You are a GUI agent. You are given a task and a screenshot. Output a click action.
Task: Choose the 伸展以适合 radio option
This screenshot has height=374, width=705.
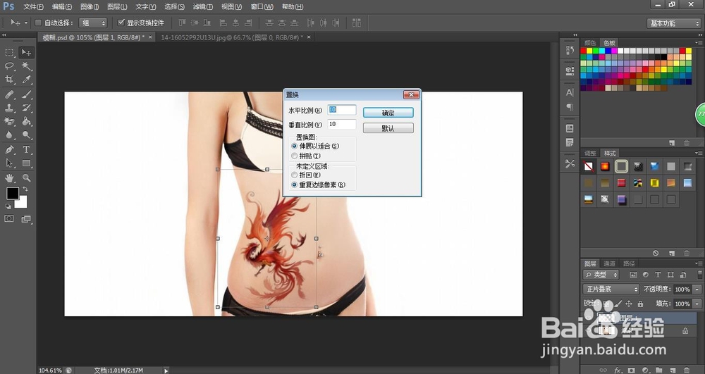pos(295,146)
